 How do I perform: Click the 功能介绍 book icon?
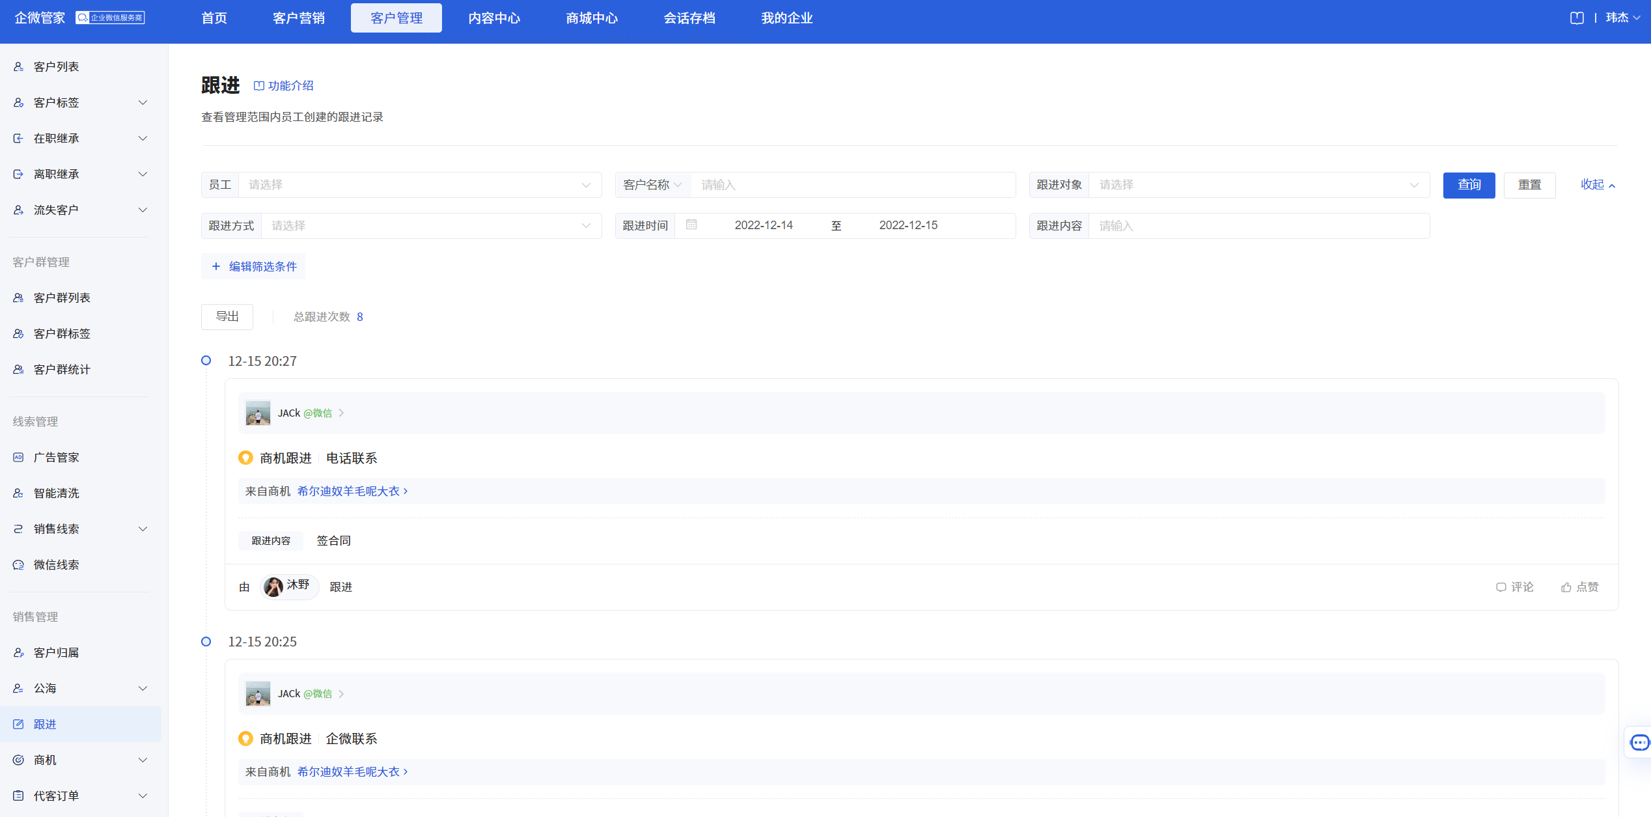[258, 86]
